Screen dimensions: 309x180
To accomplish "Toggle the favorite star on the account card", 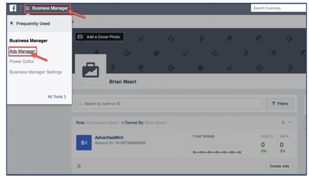I will (283, 123).
